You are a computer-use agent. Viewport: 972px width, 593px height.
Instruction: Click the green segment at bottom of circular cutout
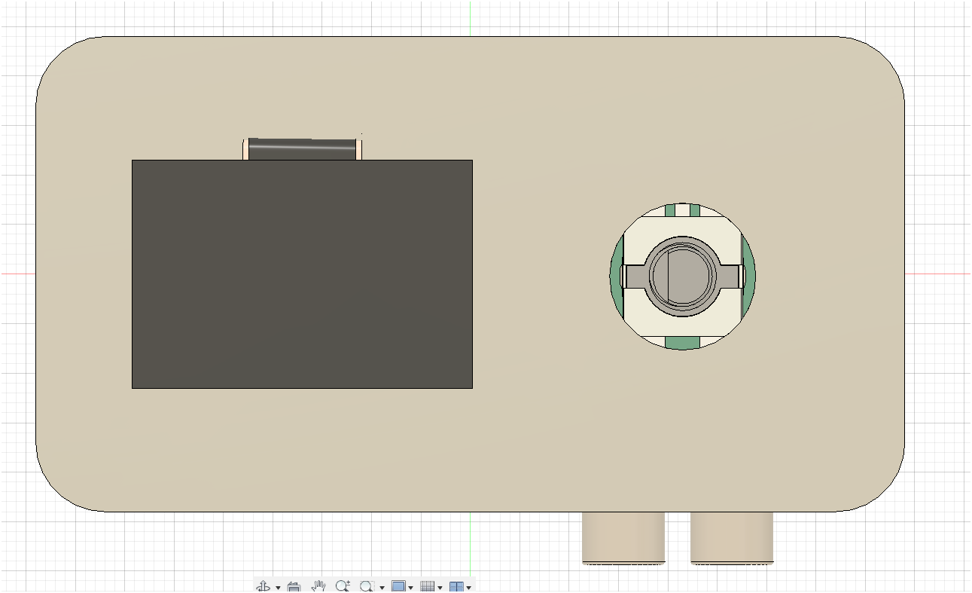pyautogui.click(x=683, y=343)
